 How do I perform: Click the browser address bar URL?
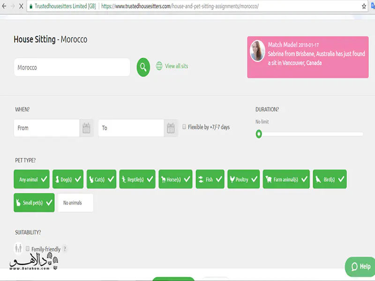[x=180, y=6]
